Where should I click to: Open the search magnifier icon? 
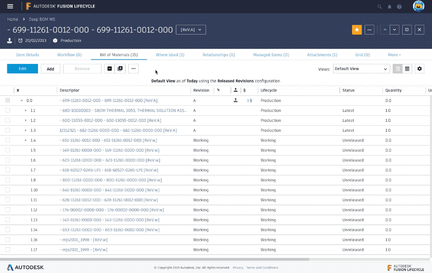(379, 6)
